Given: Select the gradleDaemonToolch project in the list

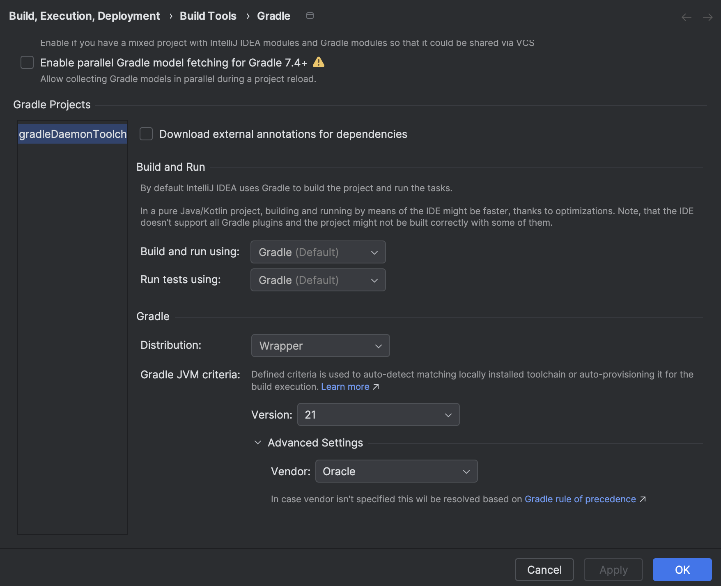Looking at the screenshot, I should point(72,134).
